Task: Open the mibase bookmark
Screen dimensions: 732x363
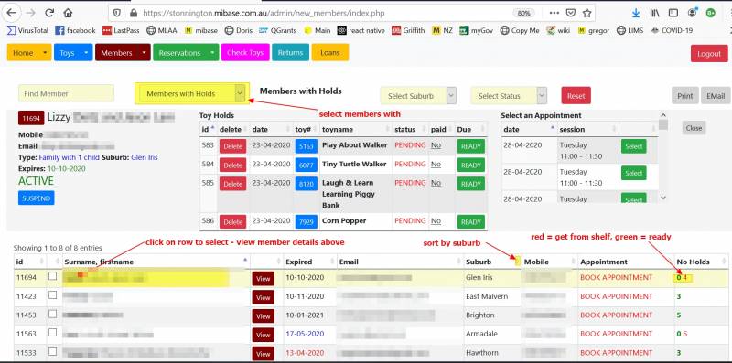Action: 201,30
